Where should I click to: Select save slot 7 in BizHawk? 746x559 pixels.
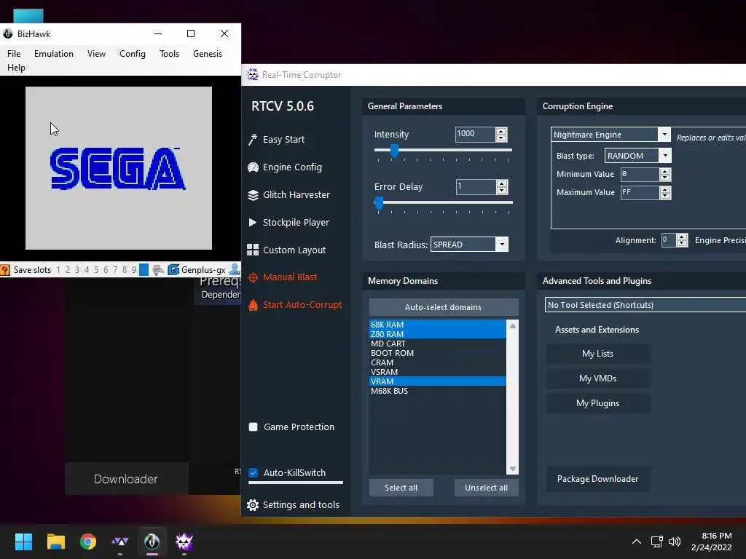tap(115, 270)
